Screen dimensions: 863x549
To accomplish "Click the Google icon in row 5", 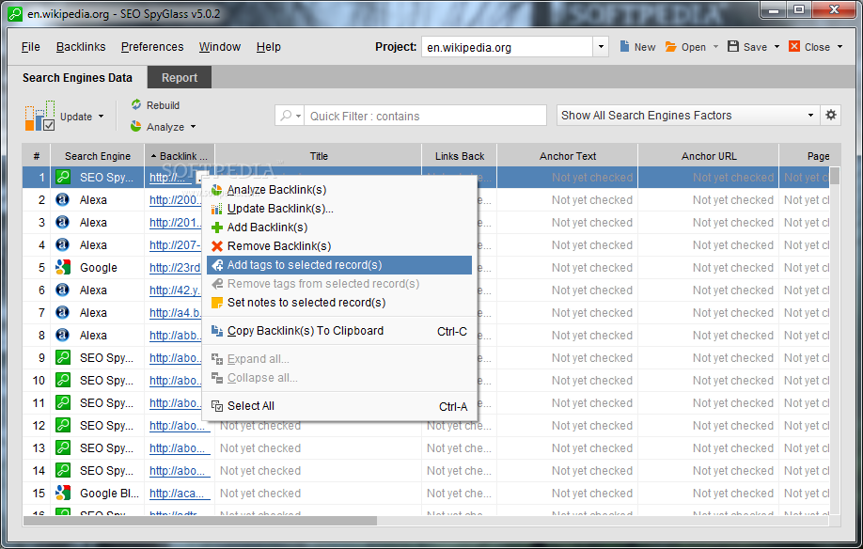I will 63,267.
